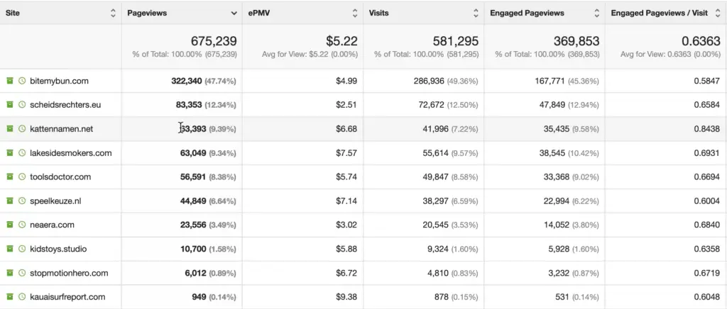Click the total engaged pageviews value 369,853

tap(576, 41)
